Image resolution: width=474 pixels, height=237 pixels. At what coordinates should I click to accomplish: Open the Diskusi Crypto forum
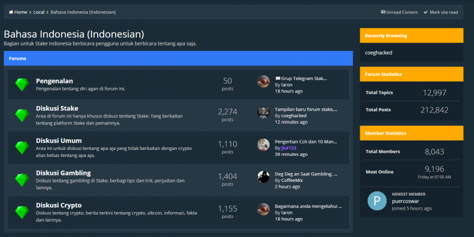[x=59, y=205]
